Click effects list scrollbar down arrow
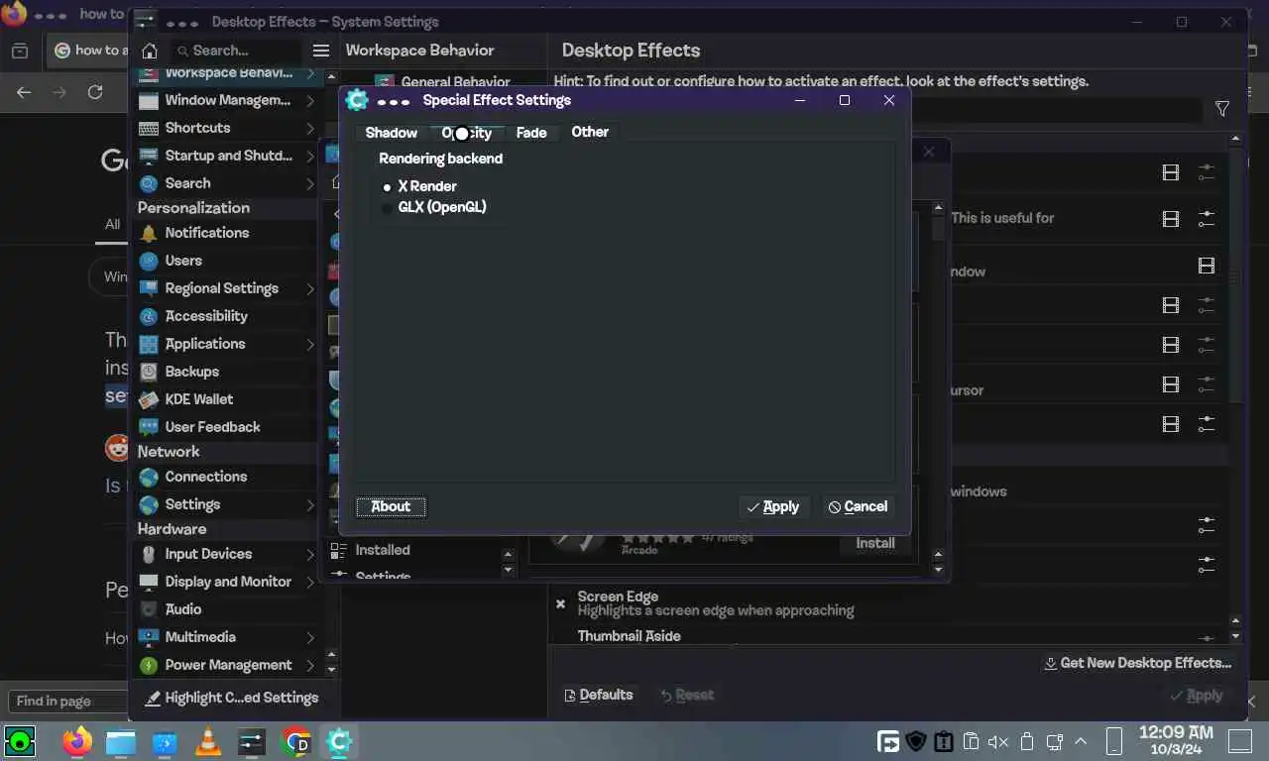 [x=1235, y=636]
